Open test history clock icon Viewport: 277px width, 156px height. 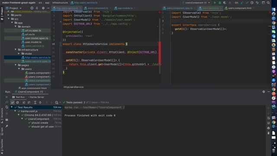click(x=57, y=102)
